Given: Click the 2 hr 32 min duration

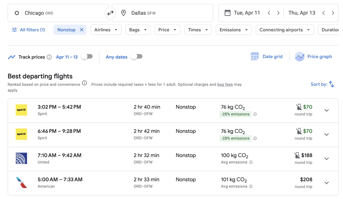Looking at the screenshot, I should coord(147,155).
